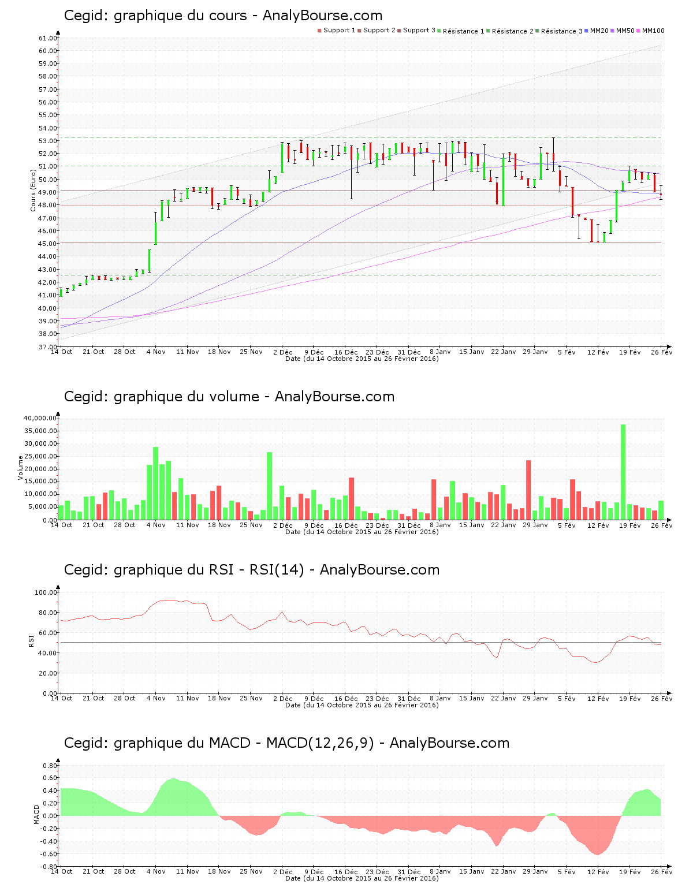Click the 40,000.00 volume axis label
This screenshot has width=693, height=895.
click(x=40, y=418)
